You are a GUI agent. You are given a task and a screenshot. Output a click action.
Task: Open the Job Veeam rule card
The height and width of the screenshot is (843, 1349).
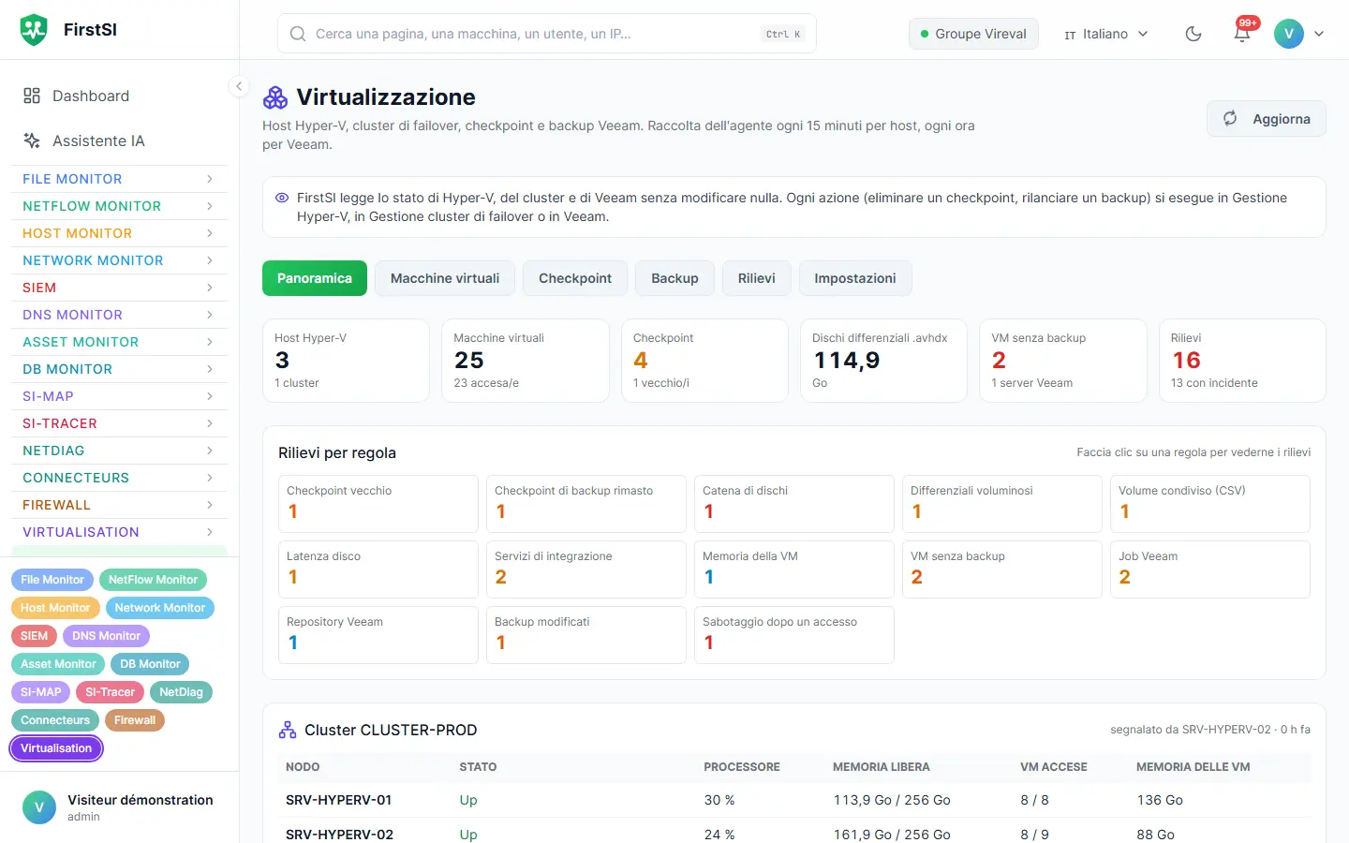coord(1210,569)
